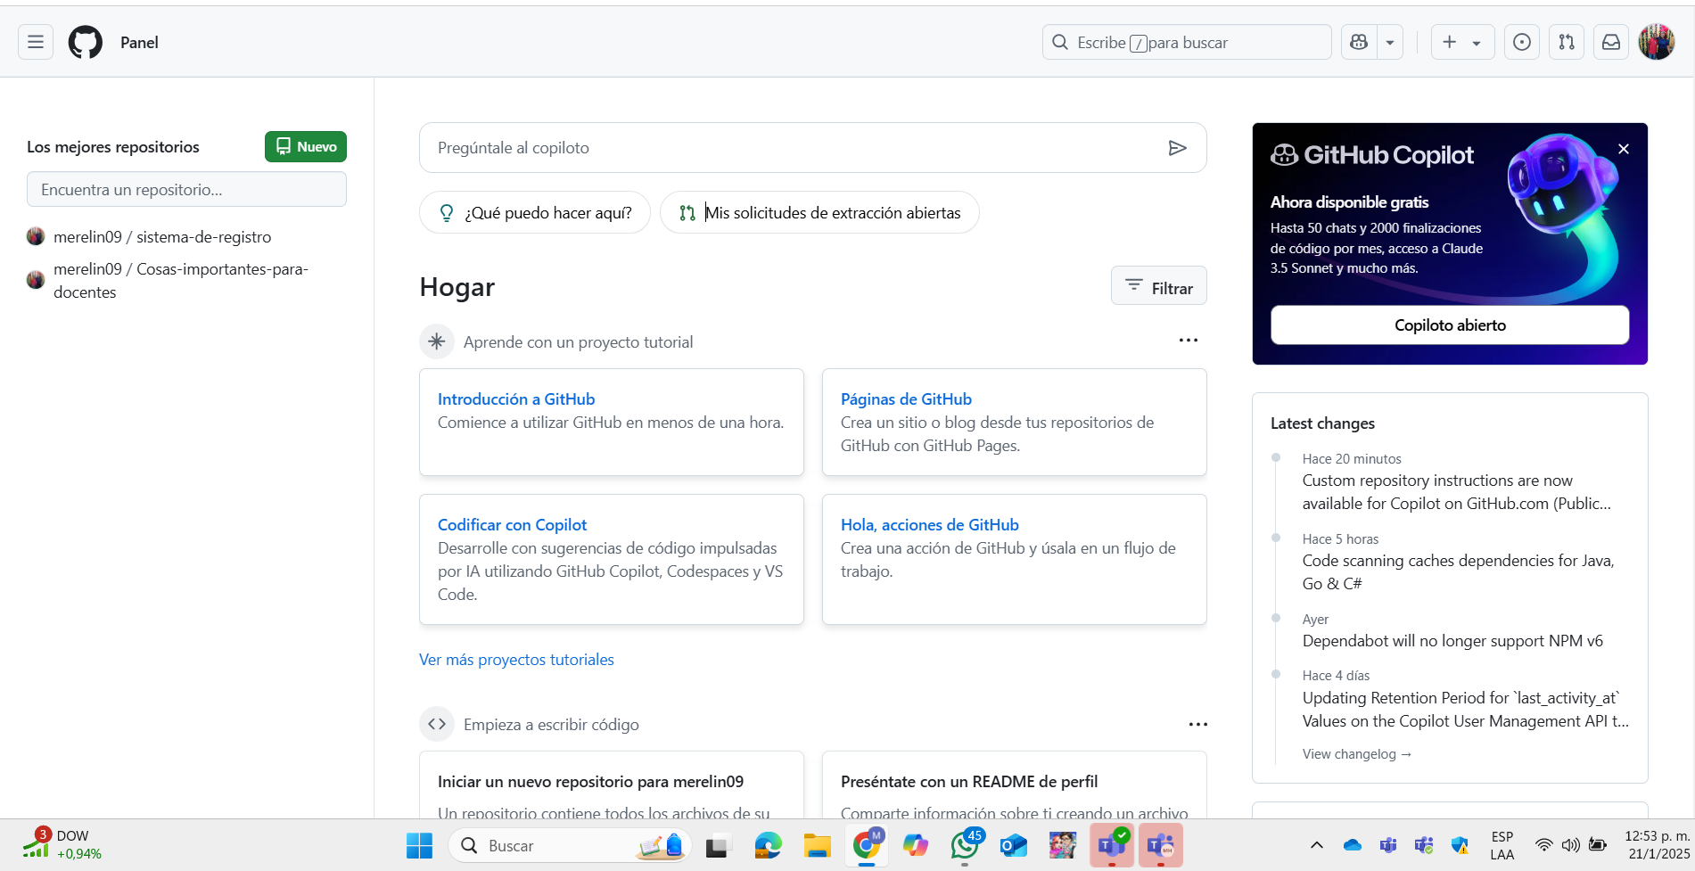Screen dimensions: 1695x871
Task: Open WhatsApp from taskbar
Action: point(965,845)
